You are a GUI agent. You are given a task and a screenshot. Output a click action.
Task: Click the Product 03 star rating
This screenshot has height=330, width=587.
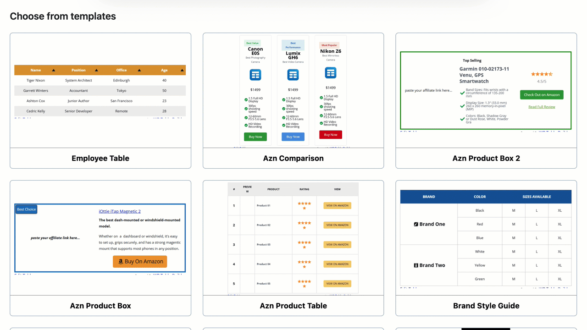[x=304, y=244]
